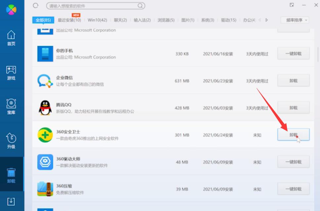320x211 pixels.
Task: Click the 301 MB size value
Action: 182,135
